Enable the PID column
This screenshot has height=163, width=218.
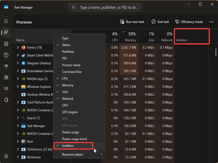(x=79, y=58)
